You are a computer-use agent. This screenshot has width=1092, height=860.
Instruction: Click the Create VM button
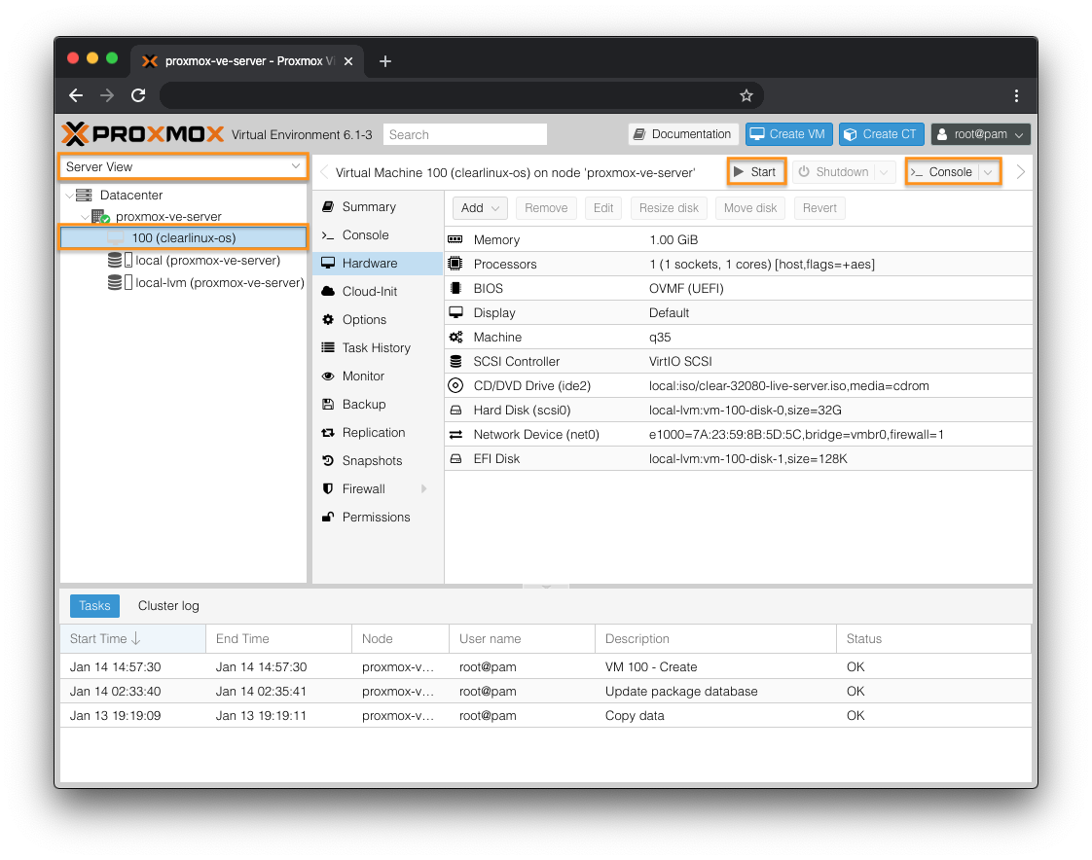[789, 134]
